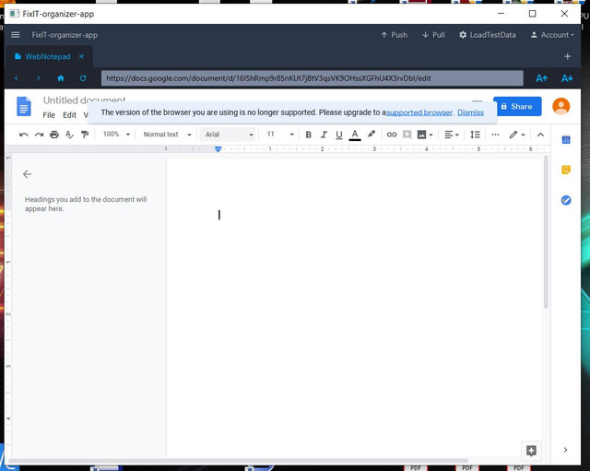
Task: Click the URL address field
Action: pos(312,78)
